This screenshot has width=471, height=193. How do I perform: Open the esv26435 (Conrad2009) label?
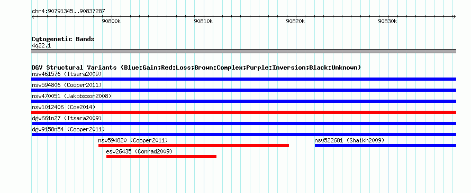pos(139,151)
